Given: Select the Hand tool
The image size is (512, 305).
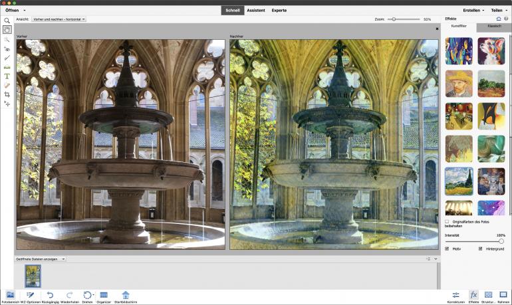Looking at the screenshot, I should pyautogui.click(x=7, y=30).
